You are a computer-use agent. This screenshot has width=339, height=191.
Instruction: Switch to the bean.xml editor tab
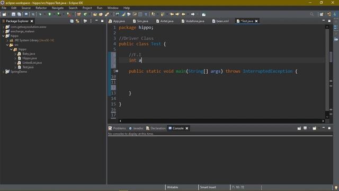[x=220, y=21]
